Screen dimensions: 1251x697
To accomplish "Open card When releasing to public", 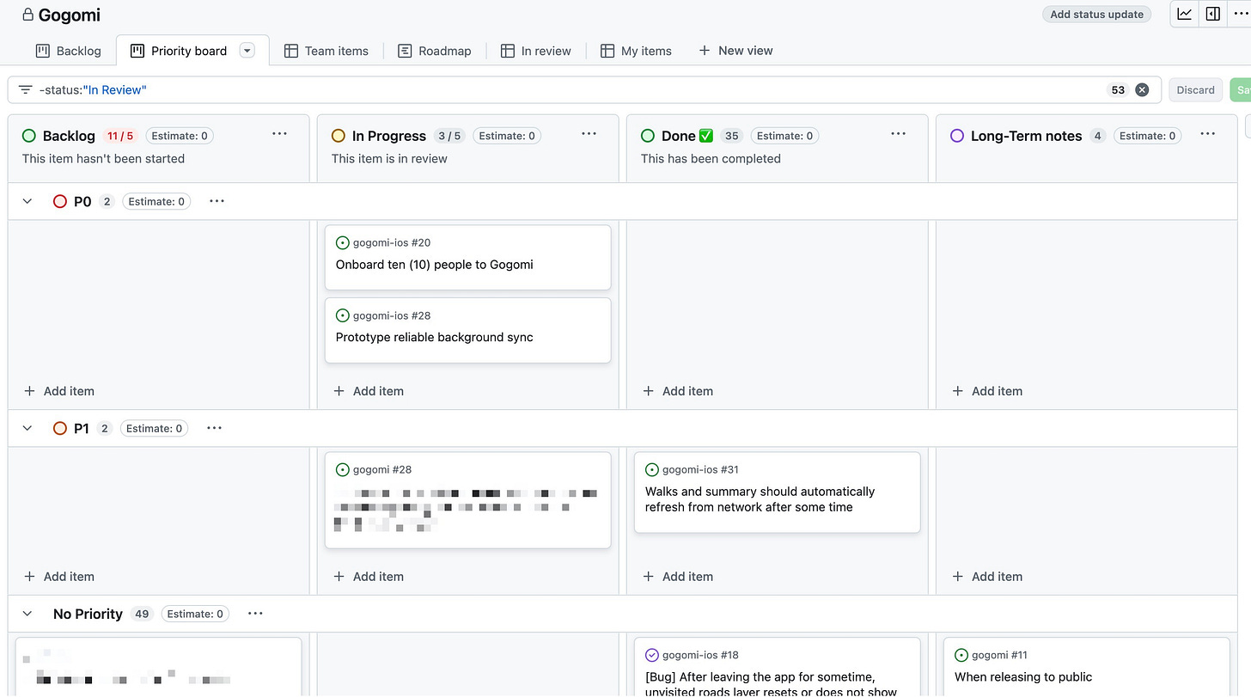I will pyautogui.click(x=1086, y=667).
